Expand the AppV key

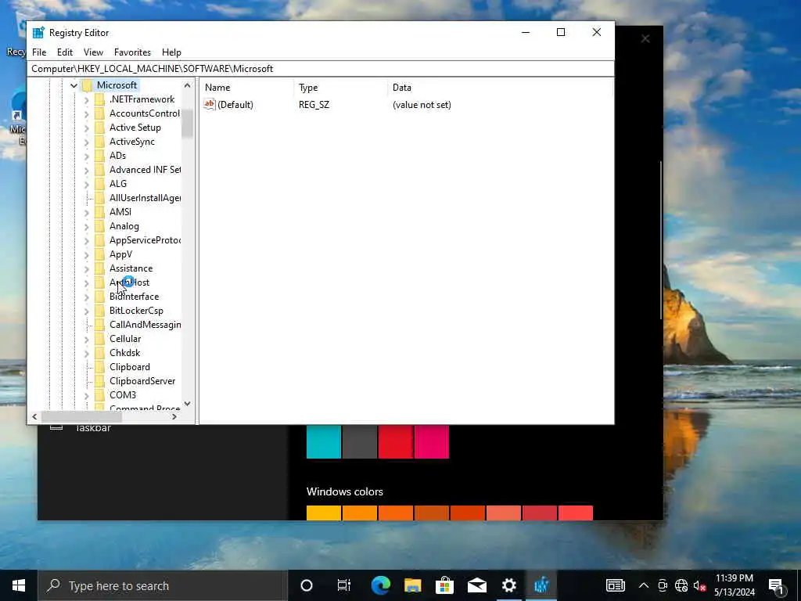[86, 254]
